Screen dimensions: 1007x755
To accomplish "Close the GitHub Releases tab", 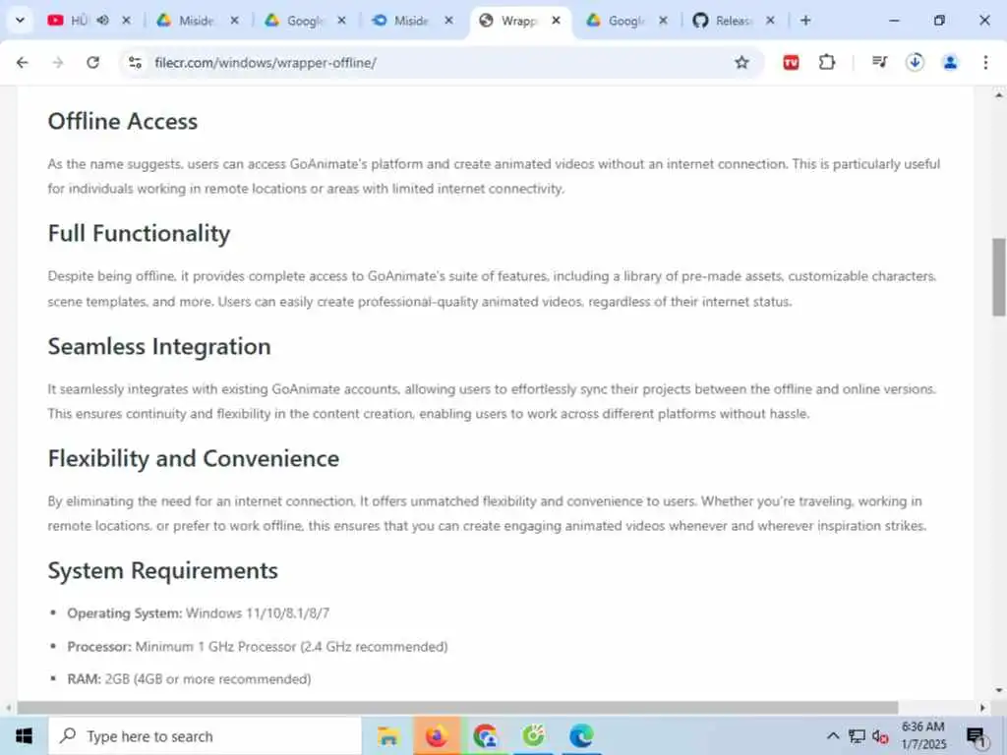I will click(770, 21).
